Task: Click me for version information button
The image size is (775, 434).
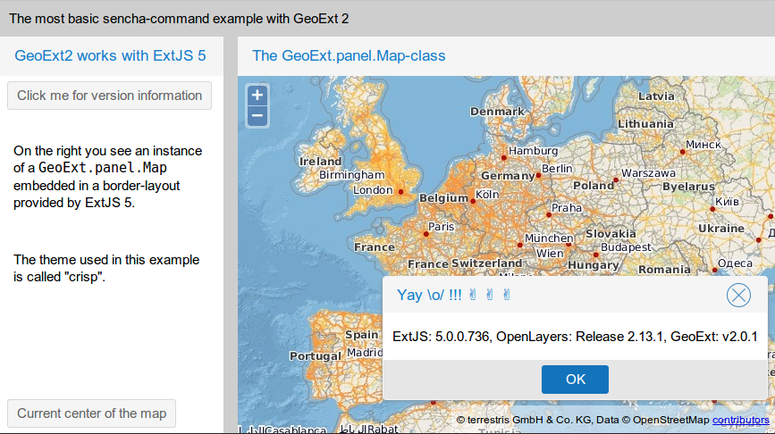Action: coord(109,96)
